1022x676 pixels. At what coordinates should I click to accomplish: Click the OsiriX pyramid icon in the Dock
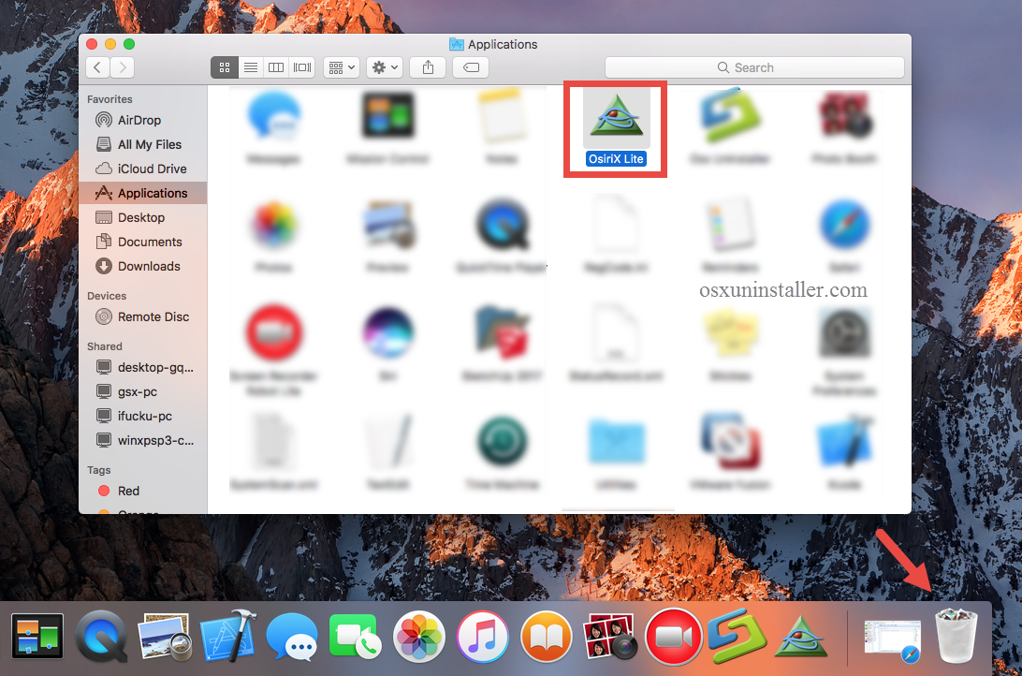click(800, 637)
